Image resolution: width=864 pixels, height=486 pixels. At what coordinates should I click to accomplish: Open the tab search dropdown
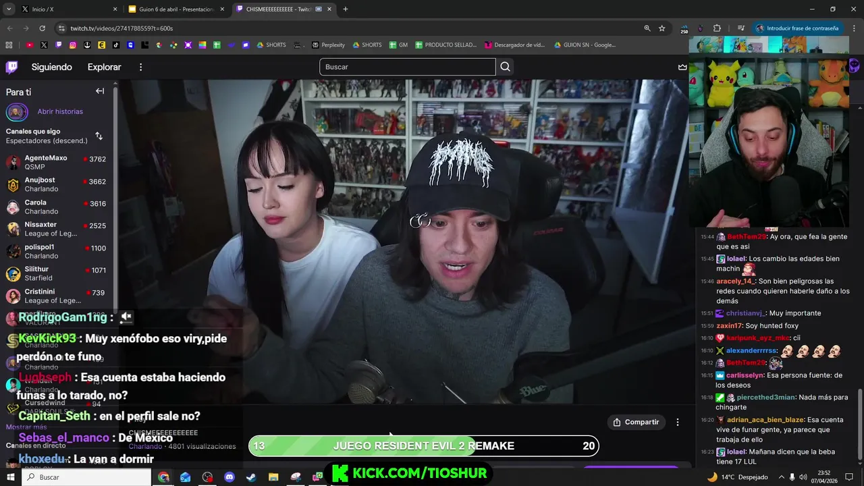point(9,9)
